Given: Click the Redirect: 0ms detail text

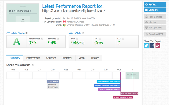Looking at the screenshot, I should pyautogui.click(x=52, y=84).
